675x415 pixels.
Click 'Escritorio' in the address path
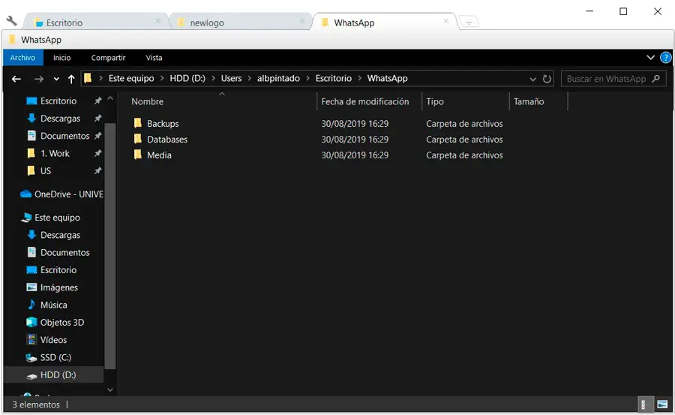click(334, 79)
